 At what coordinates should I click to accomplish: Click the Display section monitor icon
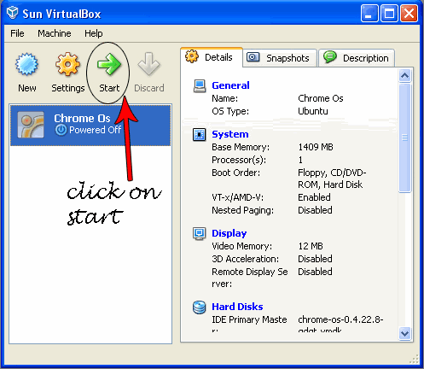(x=199, y=234)
